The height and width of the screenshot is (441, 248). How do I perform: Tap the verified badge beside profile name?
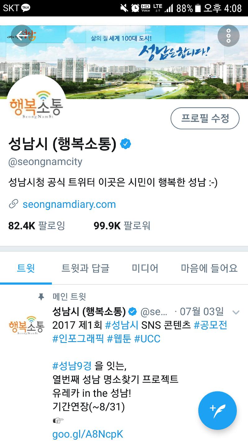[125, 144]
